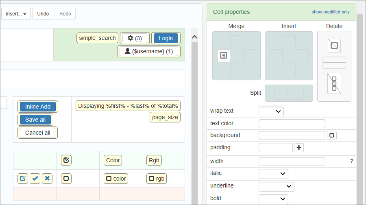Open the background color picker swatch

tap(332, 135)
